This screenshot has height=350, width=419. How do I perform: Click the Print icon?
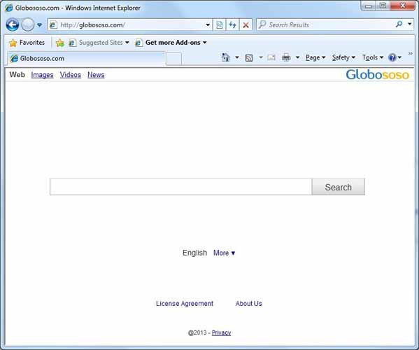point(286,57)
